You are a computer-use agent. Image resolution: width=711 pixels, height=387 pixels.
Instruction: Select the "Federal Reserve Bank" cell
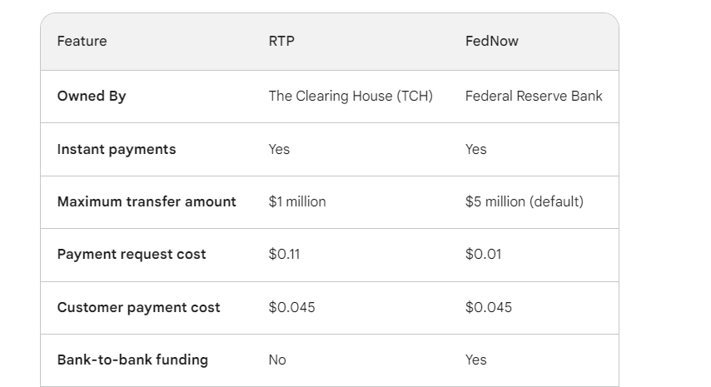[x=534, y=96]
